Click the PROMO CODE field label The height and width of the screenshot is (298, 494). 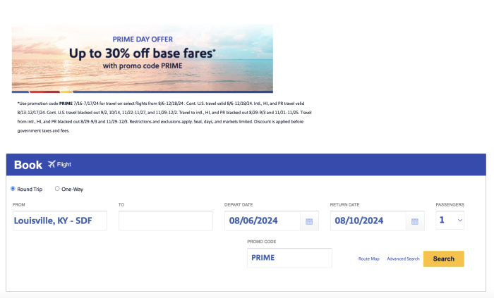[261, 242]
